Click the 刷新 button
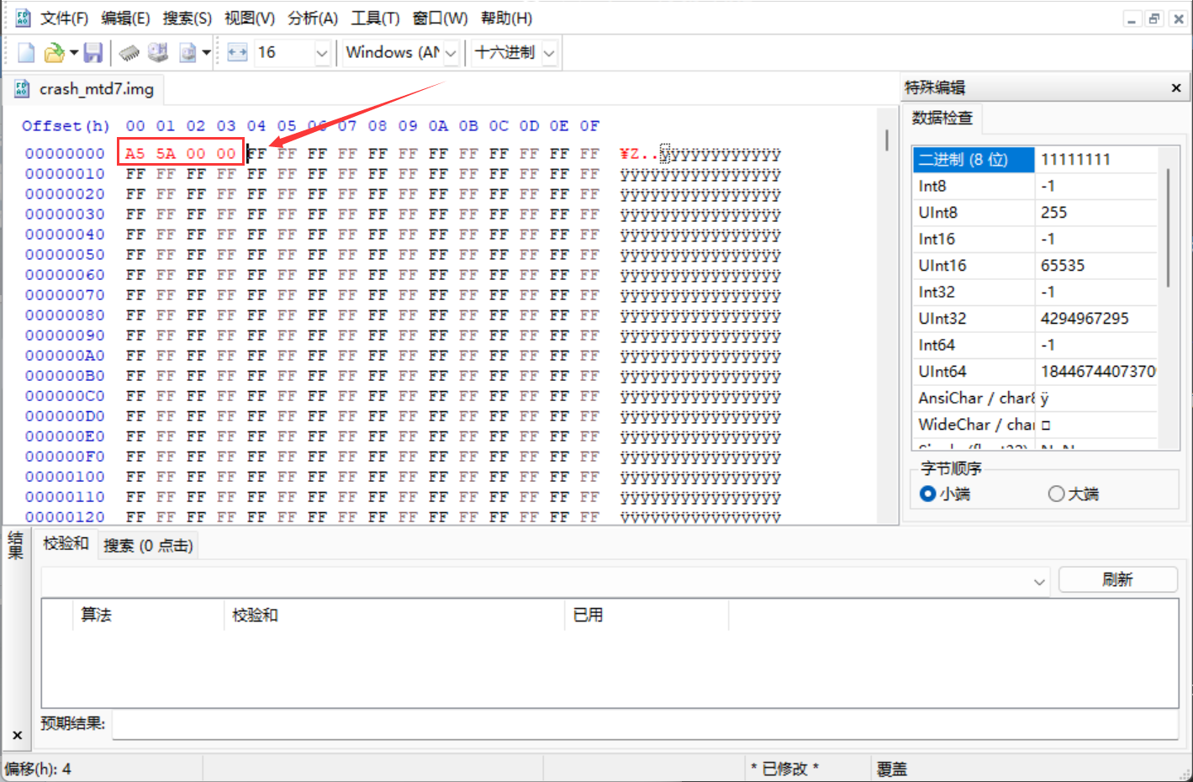 coord(1117,579)
